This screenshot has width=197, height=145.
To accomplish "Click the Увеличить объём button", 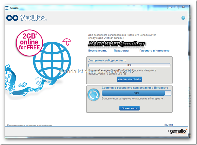I will tap(129, 79).
